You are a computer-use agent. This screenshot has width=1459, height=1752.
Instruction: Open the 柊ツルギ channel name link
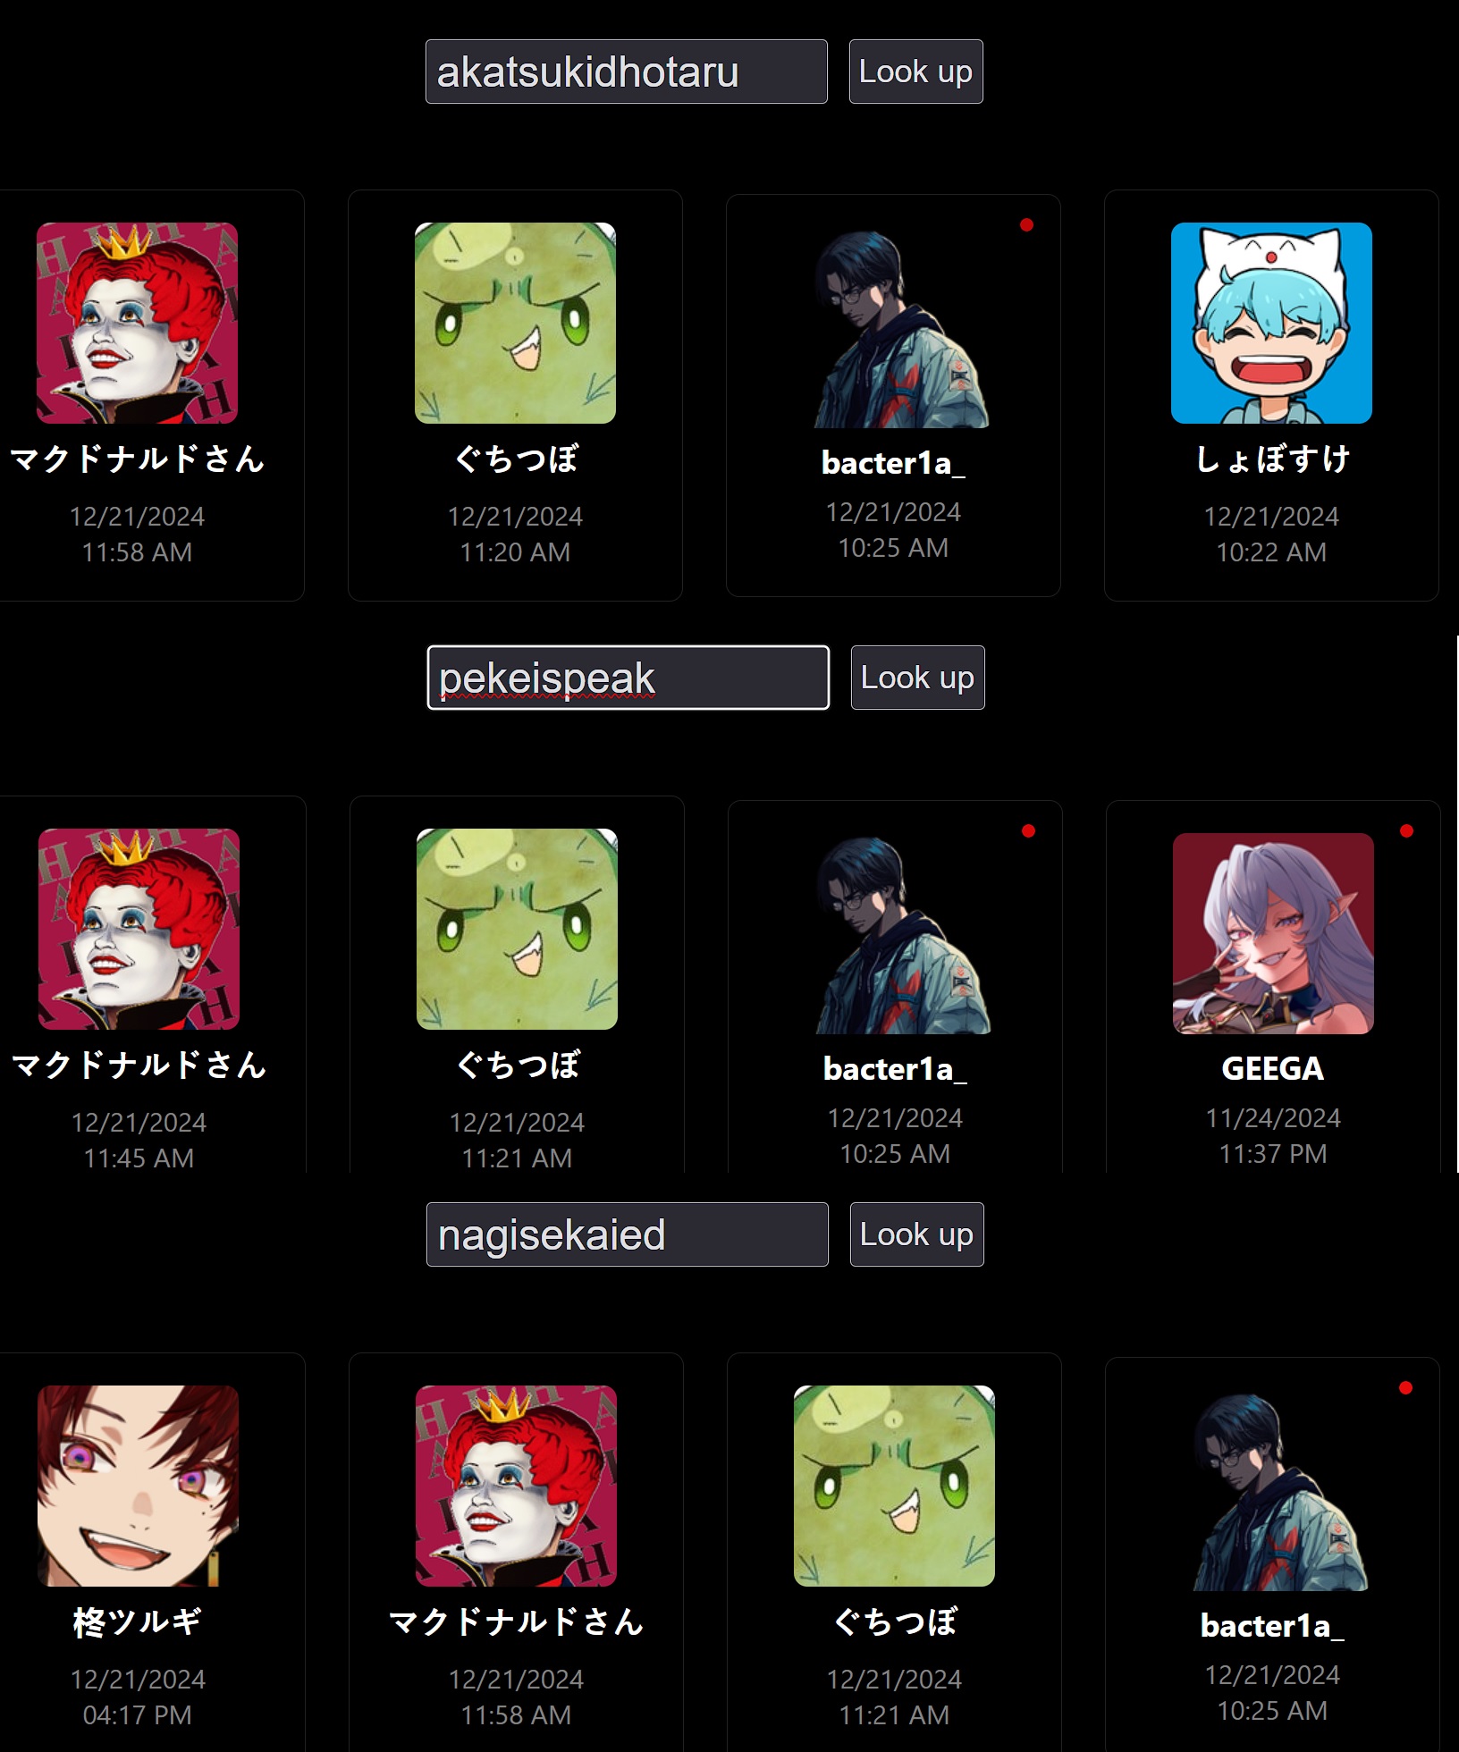pos(138,1621)
